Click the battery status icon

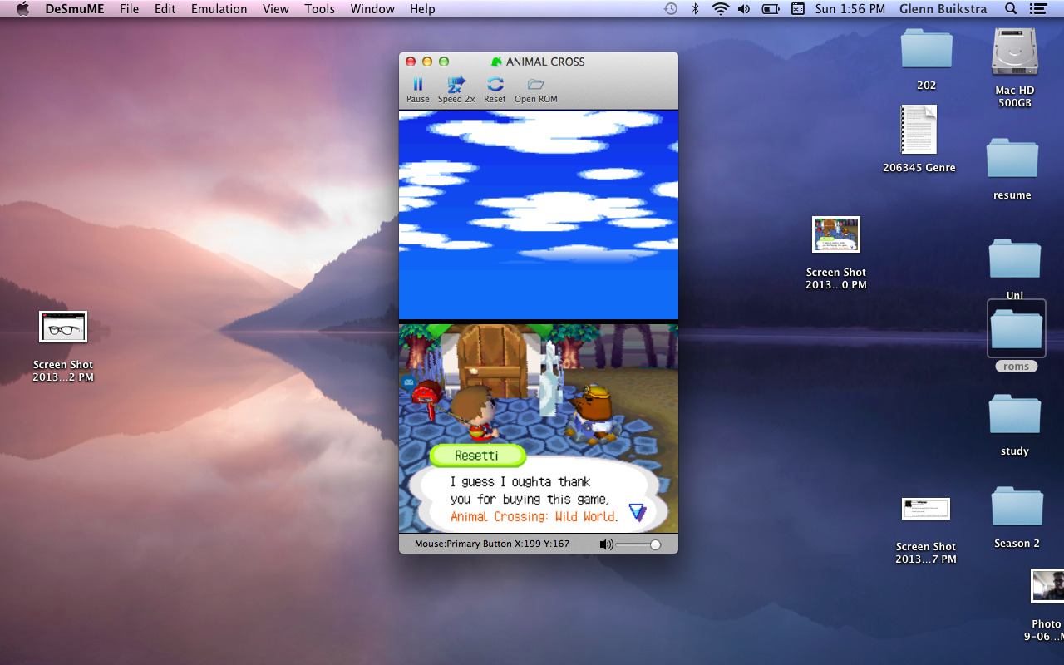pyautogui.click(x=771, y=9)
